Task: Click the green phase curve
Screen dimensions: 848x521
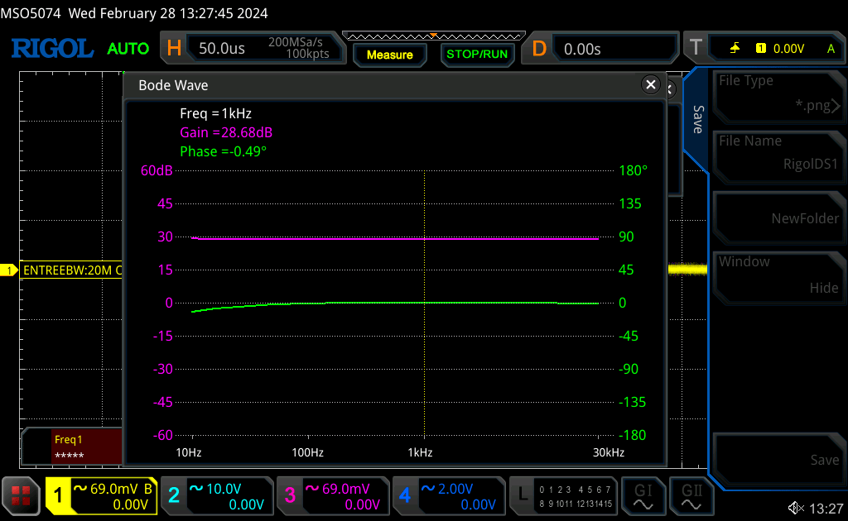Action: pos(395,304)
